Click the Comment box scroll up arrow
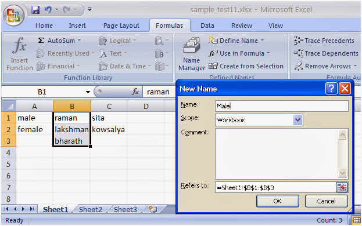362x226 pixels. pyautogui.click(x=342, y=134)
